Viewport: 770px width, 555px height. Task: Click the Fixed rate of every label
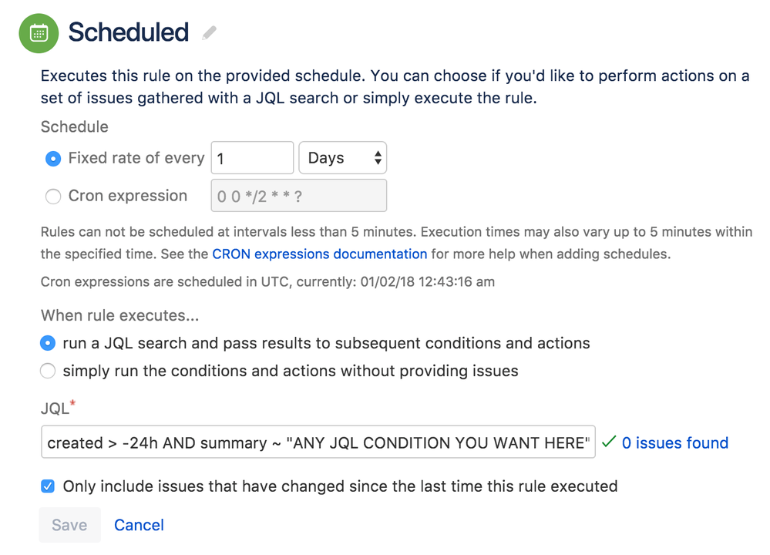tap(136, 158)
